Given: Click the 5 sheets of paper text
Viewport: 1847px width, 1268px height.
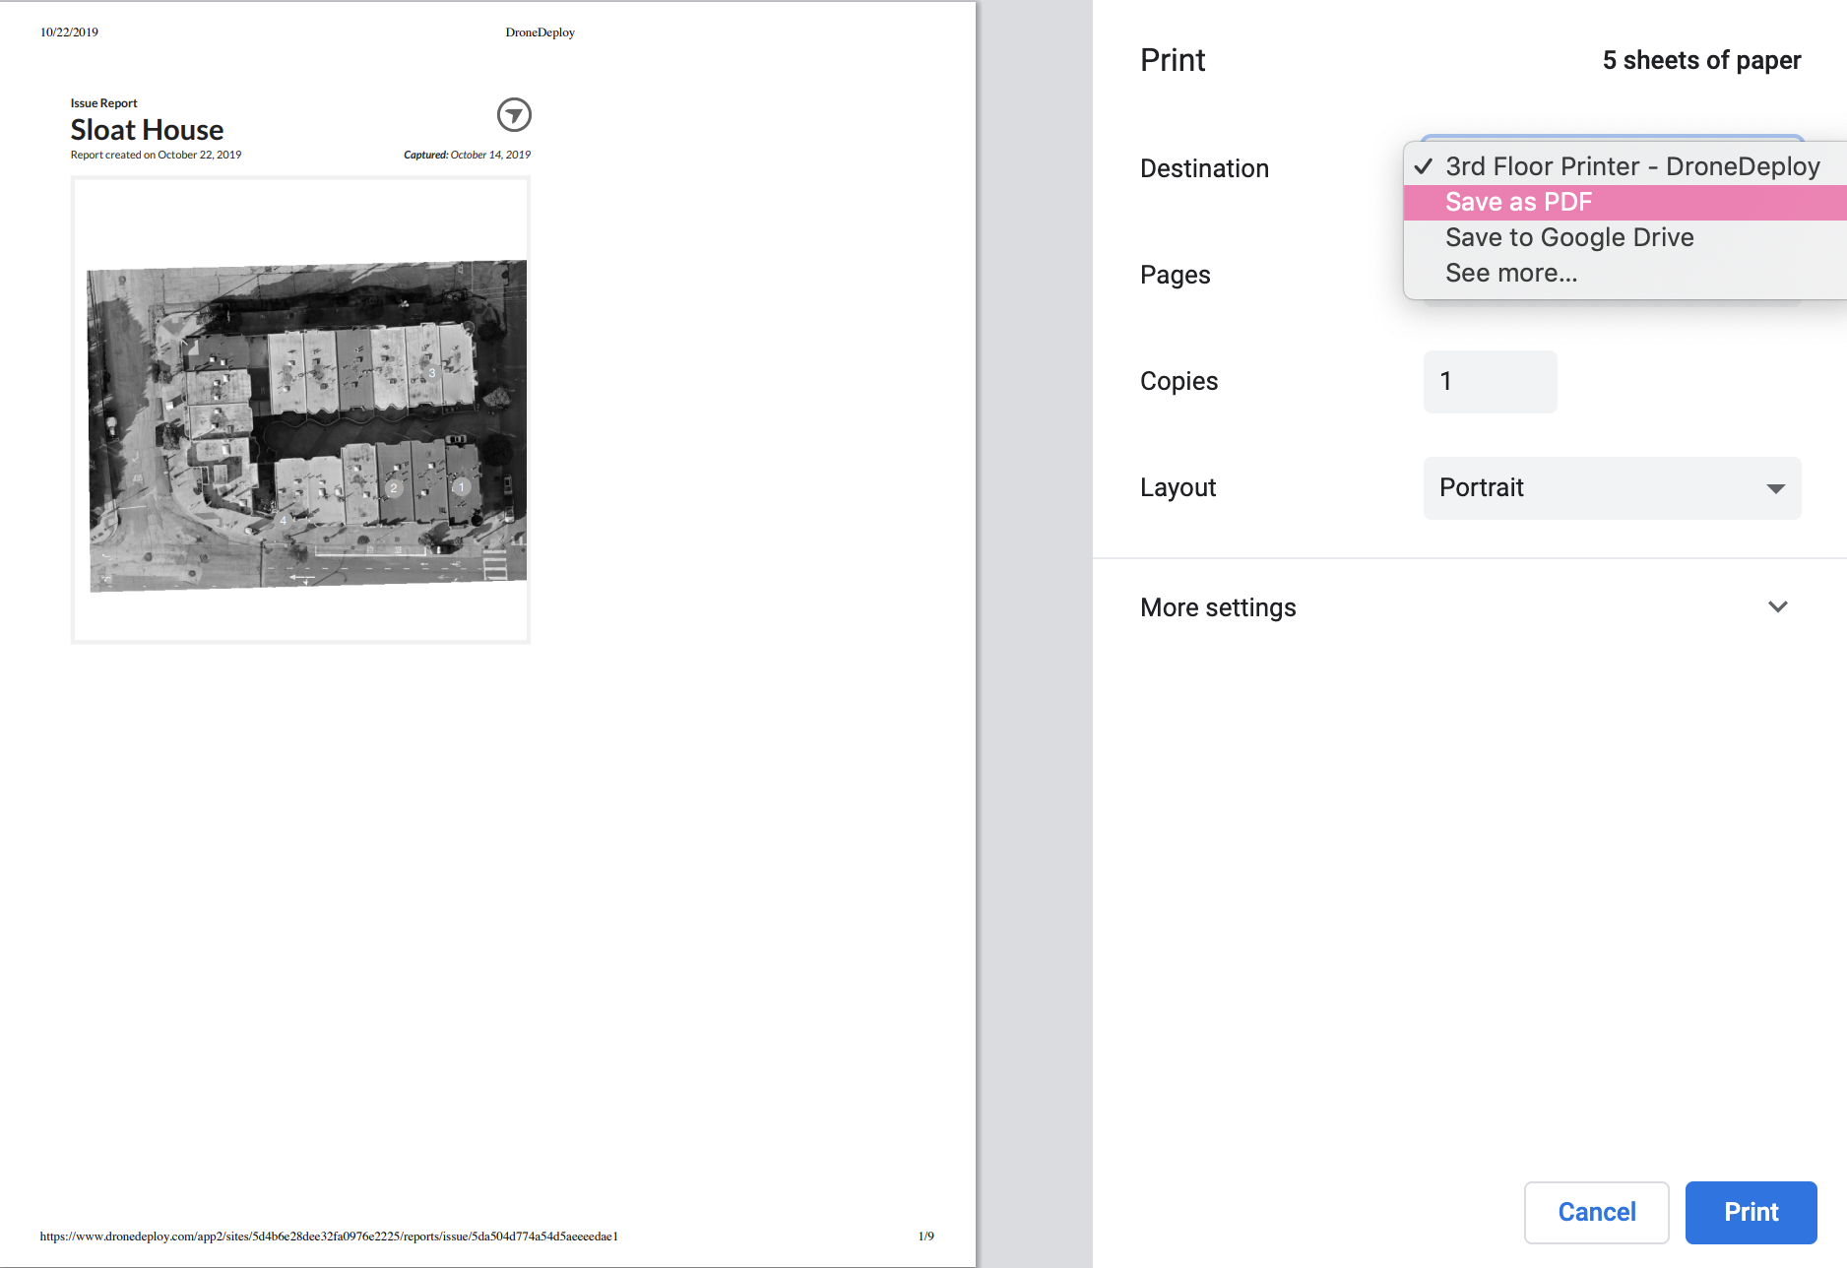Looking at the screenshot, I should (1701, 60).
